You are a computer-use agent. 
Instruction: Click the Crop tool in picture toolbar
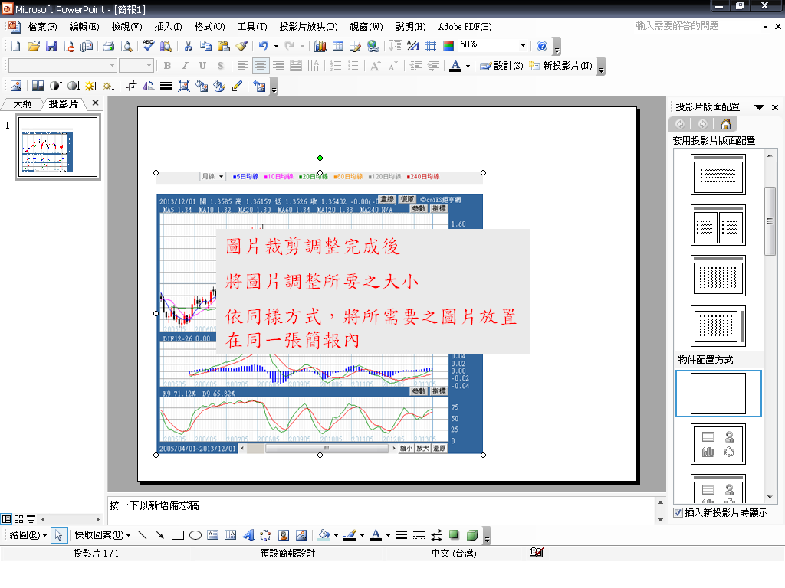tap(131, 87)
